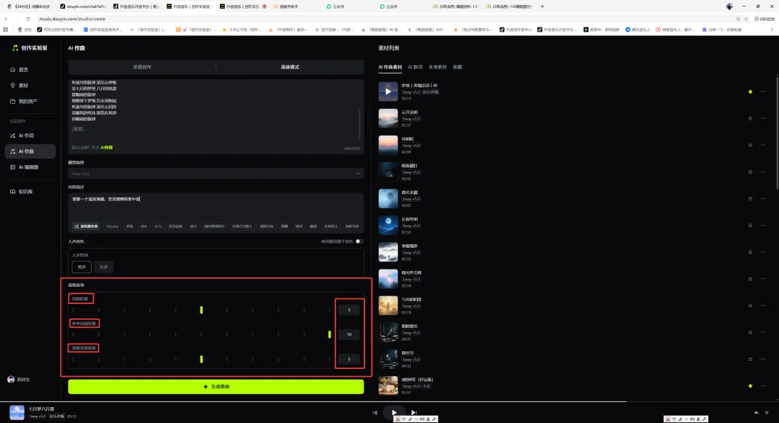This screenshot has width=779, height=423.
Task: Click the materials list scrollbar
Action: point(777,132)
